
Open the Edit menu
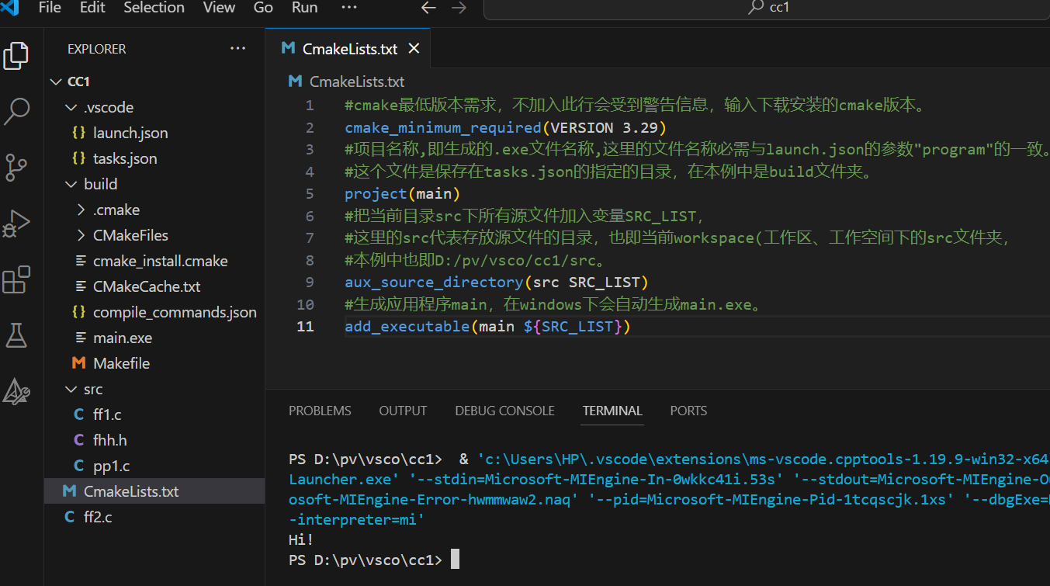[x=92, y=8]
